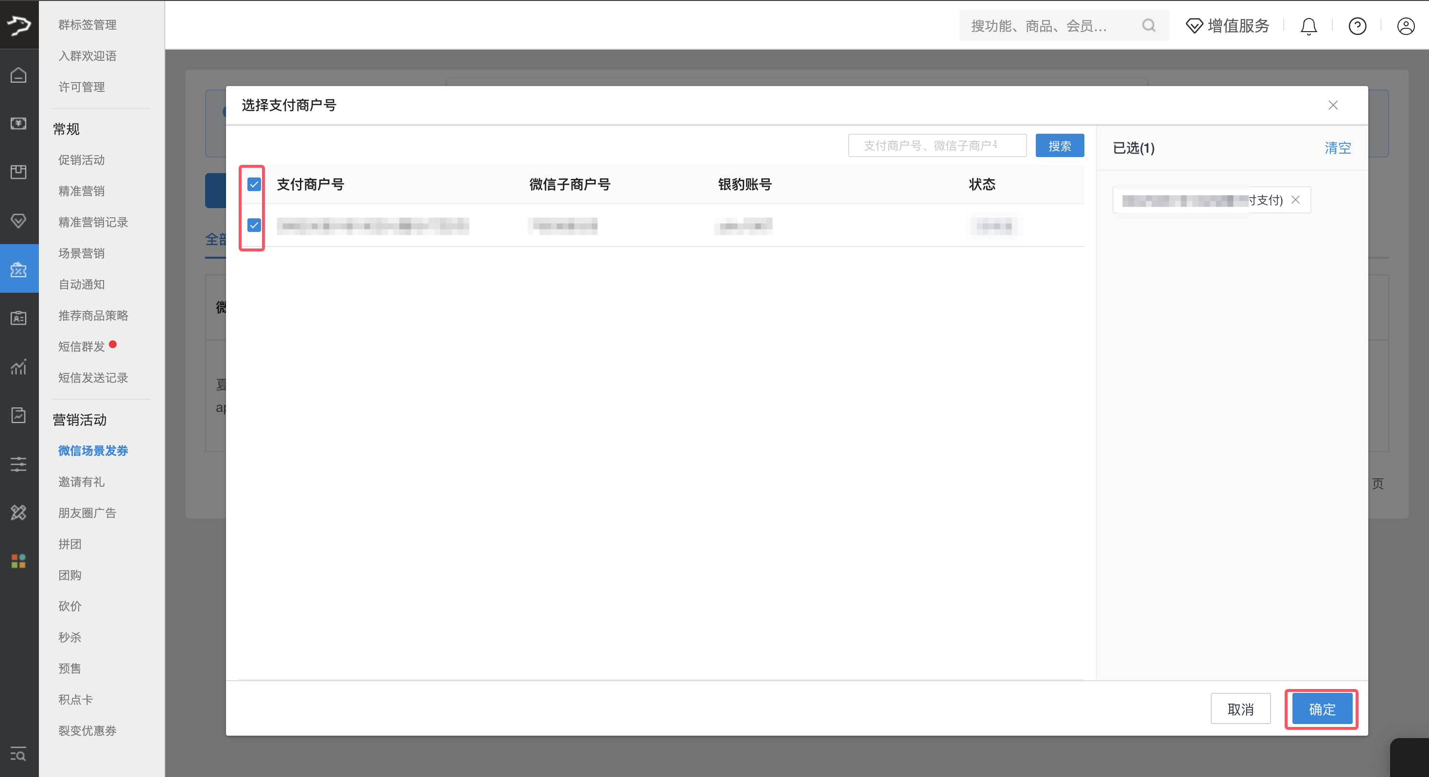This screenshot has height=777, width=1429.
Task: Click the 确定 confirm button
Action: (1322, 709)
